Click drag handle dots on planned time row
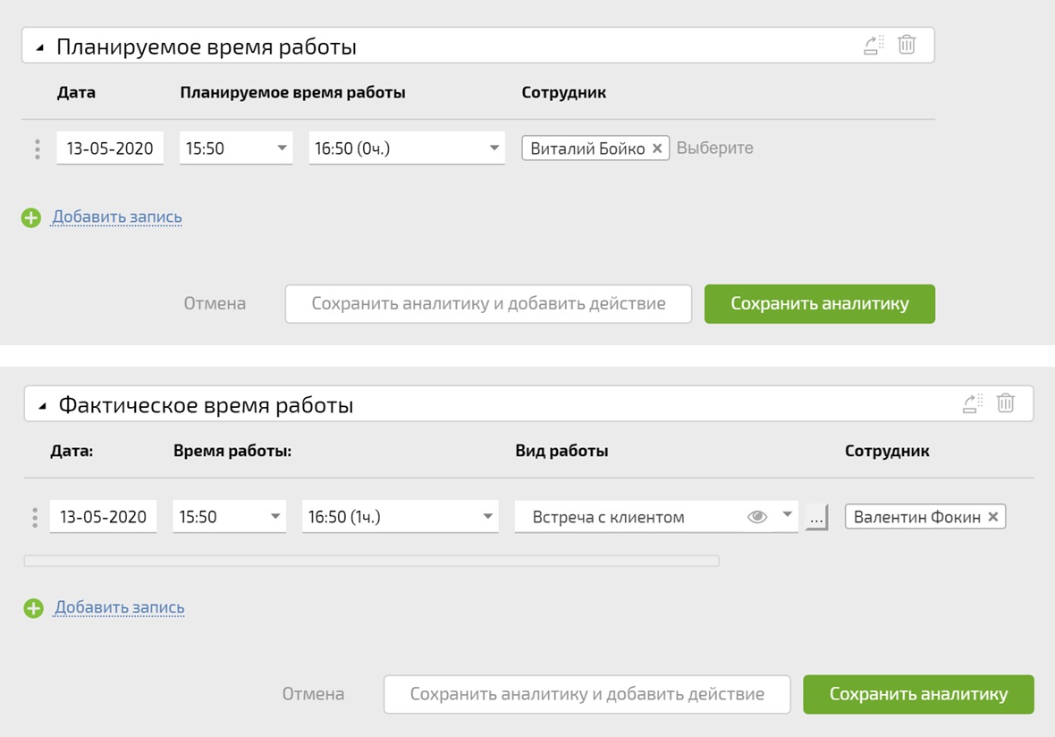The height and width of the screenshot is (737, 1055). tap(37, 149)
